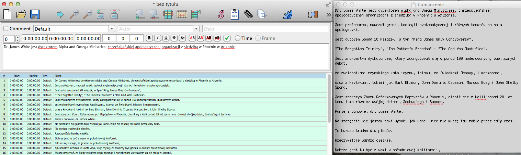Click the vertical margin field
Screen dimensions: 521x155
[x=137, y=38]
